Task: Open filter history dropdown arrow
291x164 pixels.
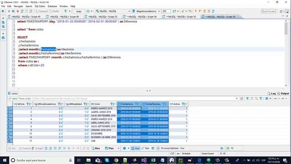Action: pos(236,98)
